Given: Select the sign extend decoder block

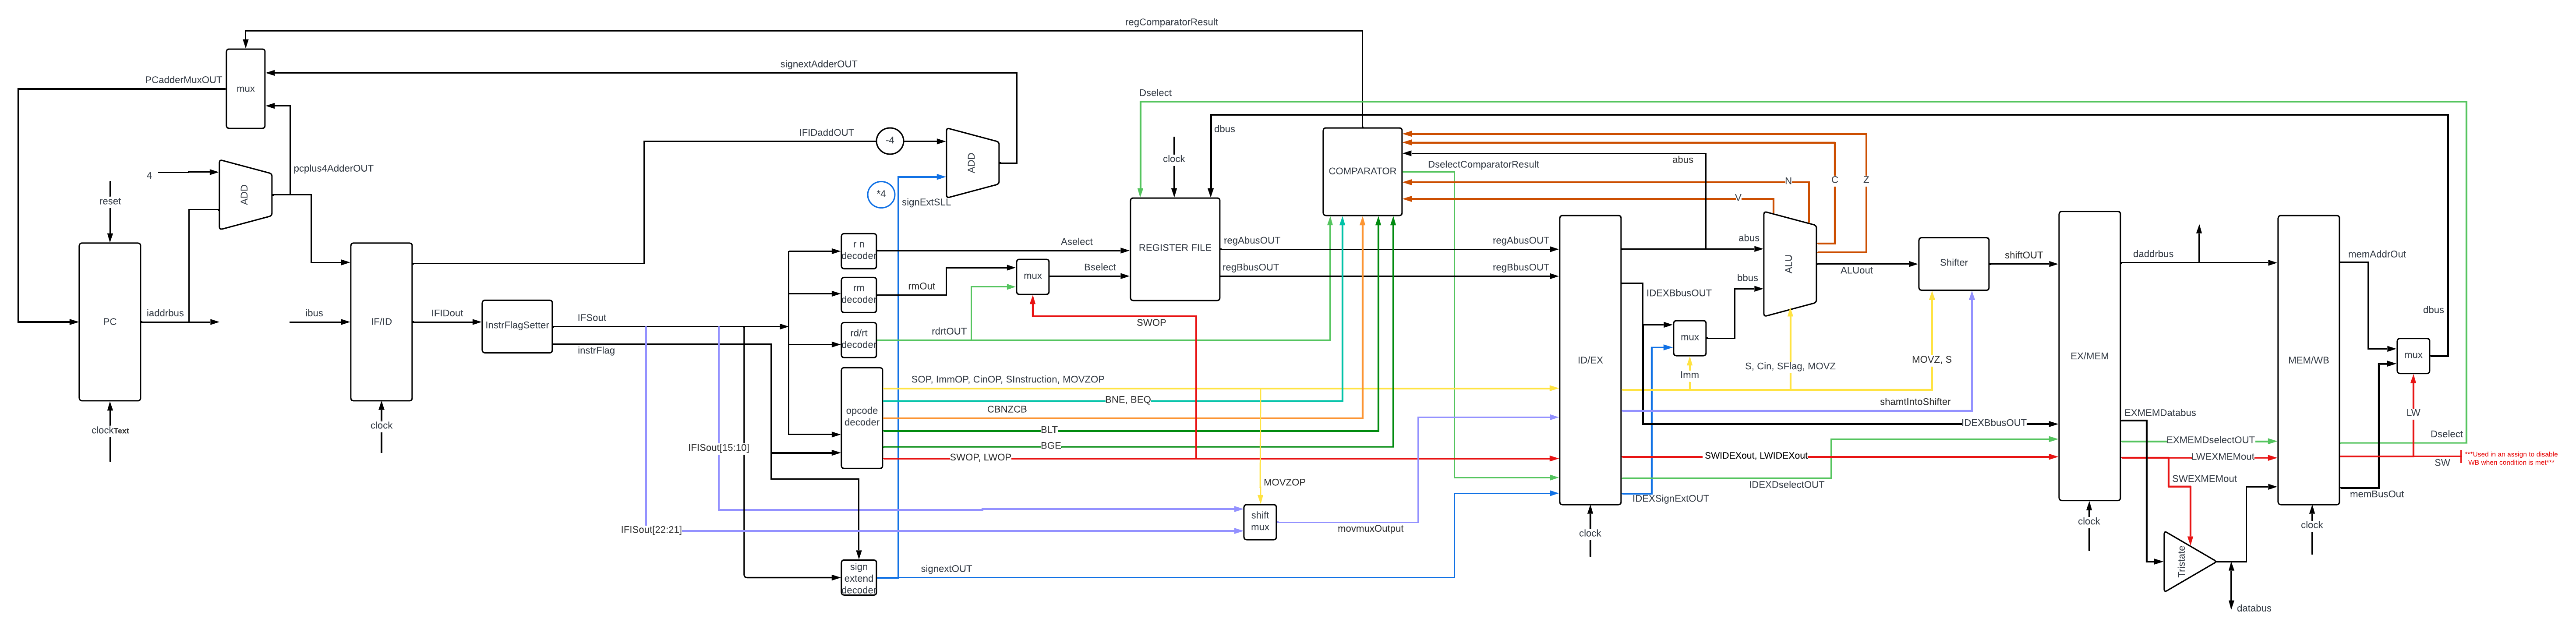Looking at the screenshot, I should (859, 578).
